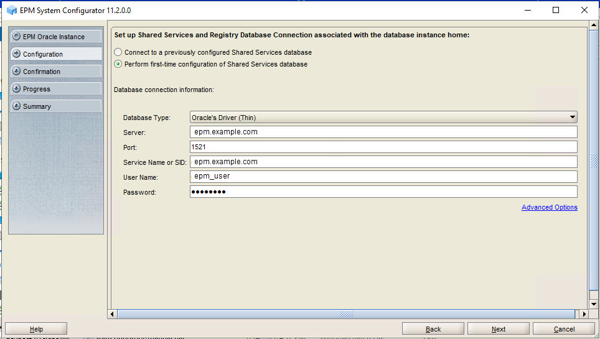
Task: Click the vertical scrollbar down arrow
Action: (594, 304)
